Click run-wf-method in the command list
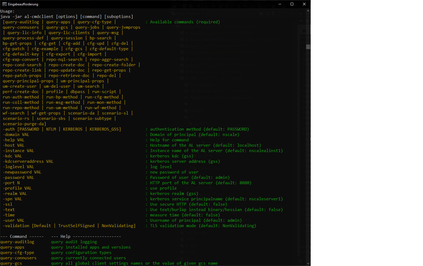This screenshot has height=266, width=423. [100, 108]
